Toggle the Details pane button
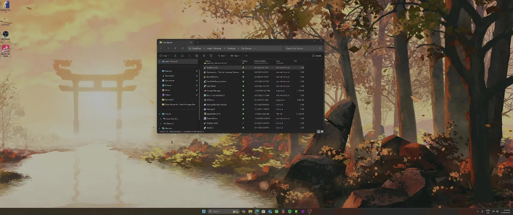 tap(317, 56)
